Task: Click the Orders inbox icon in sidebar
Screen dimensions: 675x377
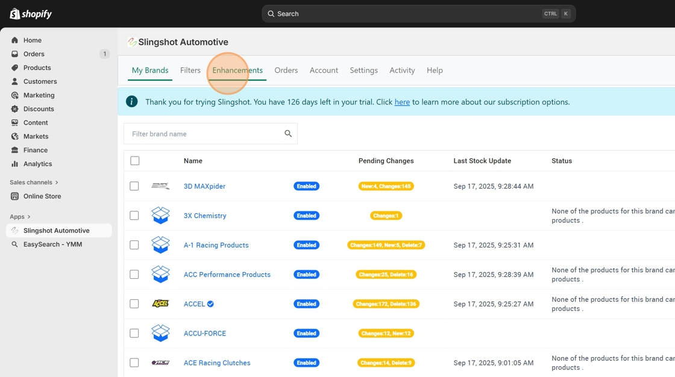Action: point(14,54)
